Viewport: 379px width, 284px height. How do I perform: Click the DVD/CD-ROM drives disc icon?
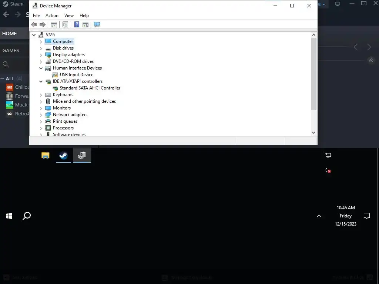click(48, 61)
